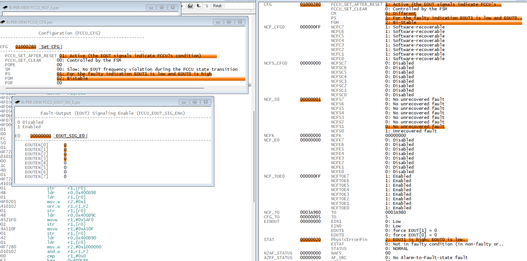This screenshot has height=261, width=527.
Task: Click the glasses view icon beside Find
Action: [x=190, y=6]
